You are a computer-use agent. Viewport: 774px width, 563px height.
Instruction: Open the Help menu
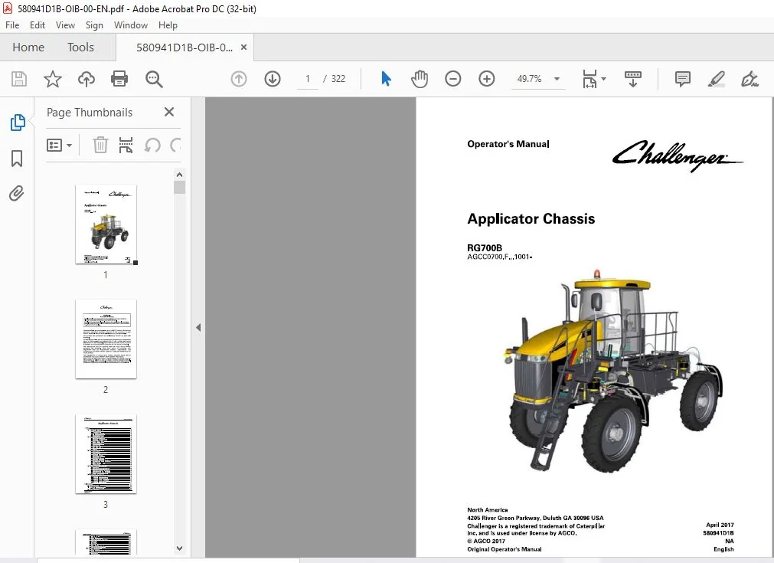point(168,25)
